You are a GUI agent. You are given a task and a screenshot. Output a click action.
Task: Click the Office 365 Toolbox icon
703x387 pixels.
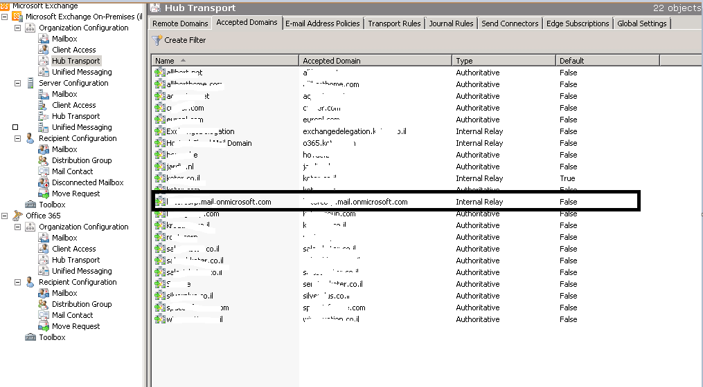coord(30,337)
